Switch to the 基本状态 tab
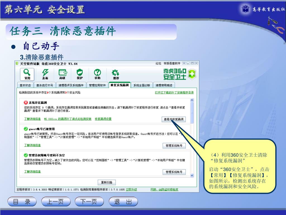This screenshot has width=286, height=215. (x=25, y=85)
